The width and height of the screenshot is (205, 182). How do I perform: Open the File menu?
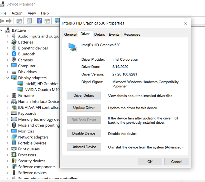pos(3,13)
